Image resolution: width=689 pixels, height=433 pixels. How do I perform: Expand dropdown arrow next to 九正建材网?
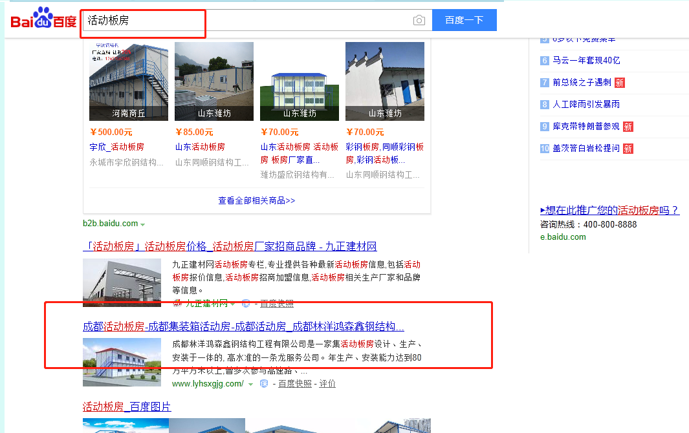[x=232, y=304]
